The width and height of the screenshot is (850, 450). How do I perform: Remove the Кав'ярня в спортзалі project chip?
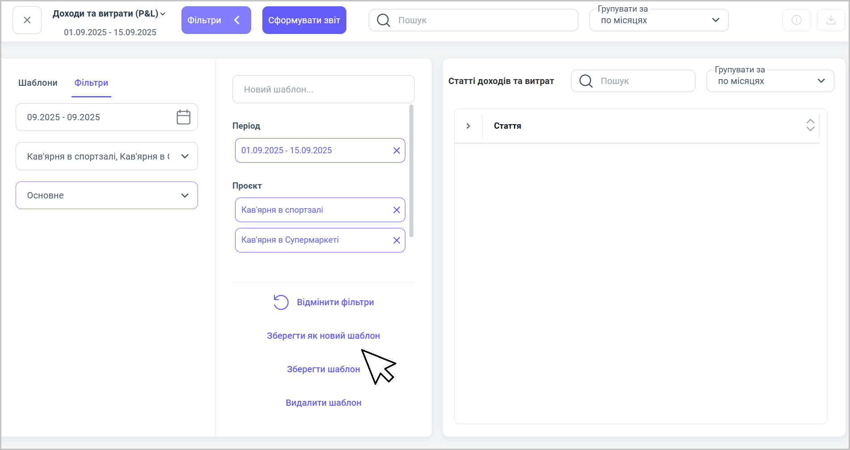pos(396,210)
